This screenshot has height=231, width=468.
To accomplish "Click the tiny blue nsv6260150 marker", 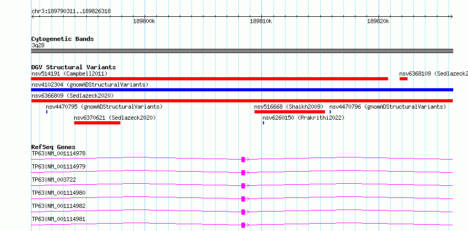I will click(x=263, y=123).
